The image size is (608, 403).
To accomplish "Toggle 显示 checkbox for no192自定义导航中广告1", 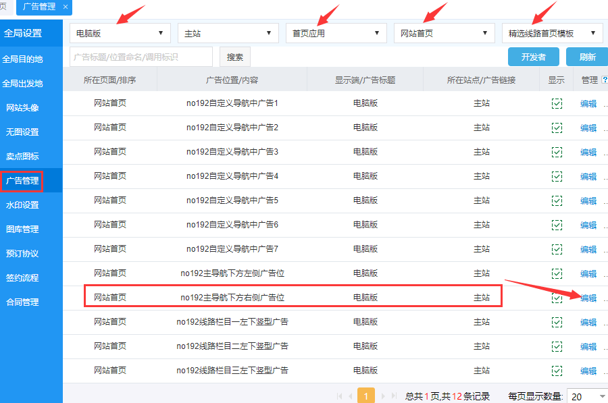I will pyautogui.click(x=557, y=103).
